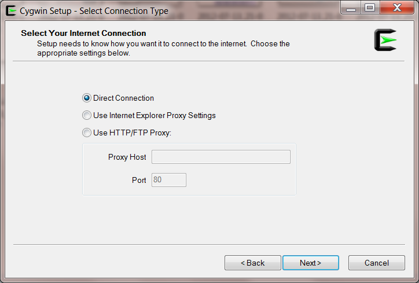Click the "Proxy Host" label
Viewport: 419px width, 283px height.
pyautogui.click(x=127, y=157)
